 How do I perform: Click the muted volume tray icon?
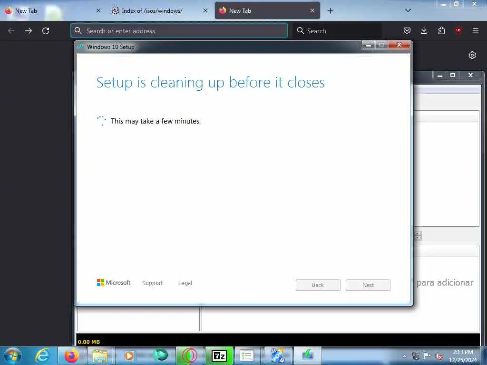click(x=439, y=356)
